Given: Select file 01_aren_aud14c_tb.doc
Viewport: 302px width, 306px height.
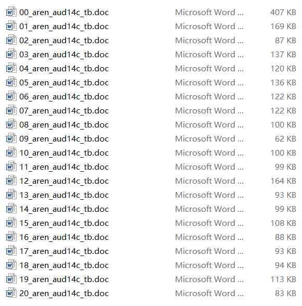Looking at the screenshot, I should [x=64, y=27].
